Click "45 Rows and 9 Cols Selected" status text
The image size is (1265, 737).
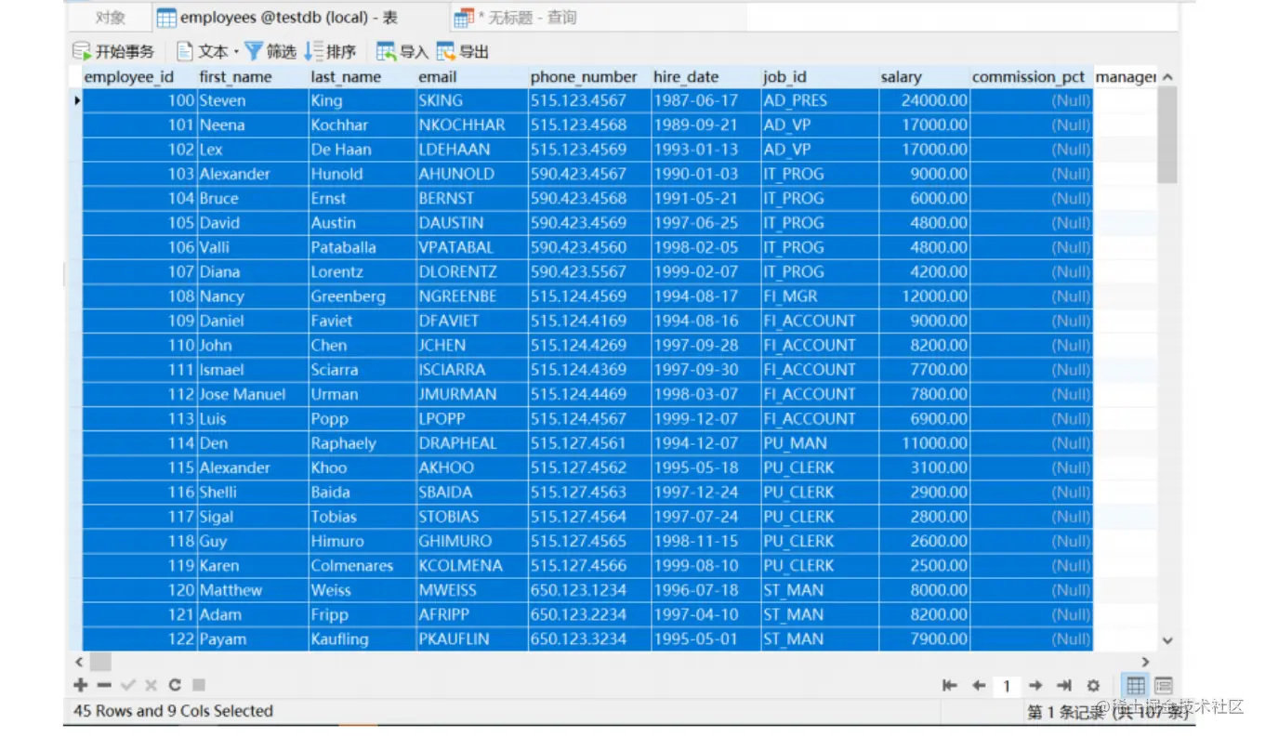point(173,711)
